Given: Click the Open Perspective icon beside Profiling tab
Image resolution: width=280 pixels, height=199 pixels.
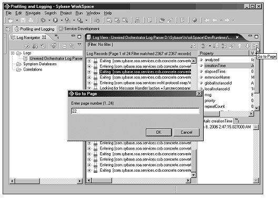Looking at the screenshot, I should 8,29.
